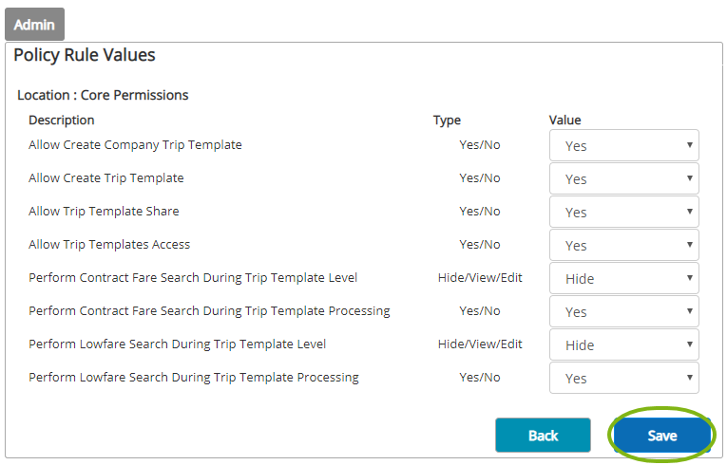
Task: Open Allow Create Company Trip Template dropdown
Action: (x=623, y=146)
